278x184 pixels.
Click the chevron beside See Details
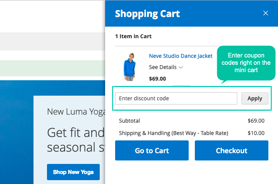pyautogui.click(x=181, y=68)
